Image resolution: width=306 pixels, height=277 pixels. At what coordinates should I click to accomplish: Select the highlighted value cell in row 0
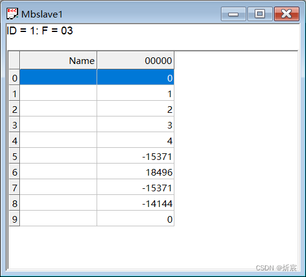135,77
